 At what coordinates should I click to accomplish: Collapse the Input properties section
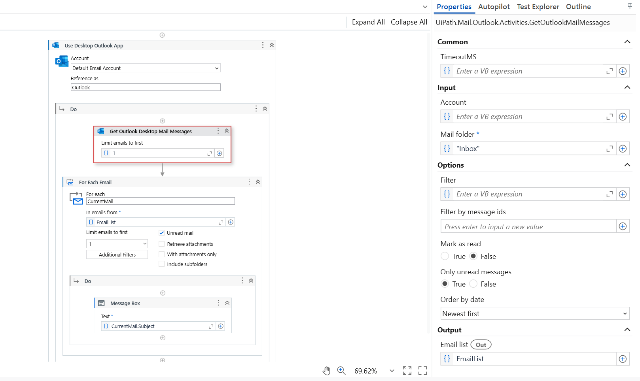627,87
